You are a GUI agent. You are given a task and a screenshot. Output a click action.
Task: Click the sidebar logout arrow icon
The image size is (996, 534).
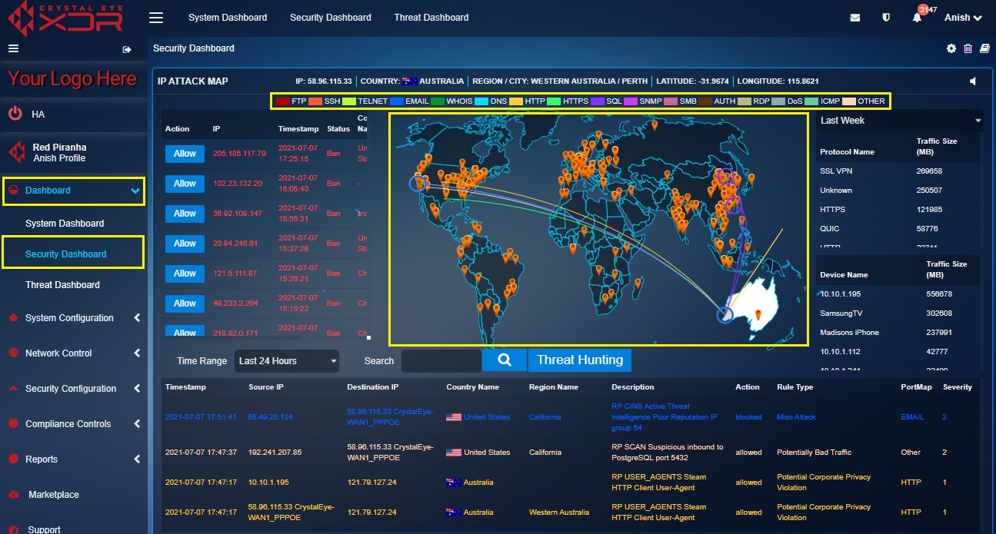click(127, 49)
